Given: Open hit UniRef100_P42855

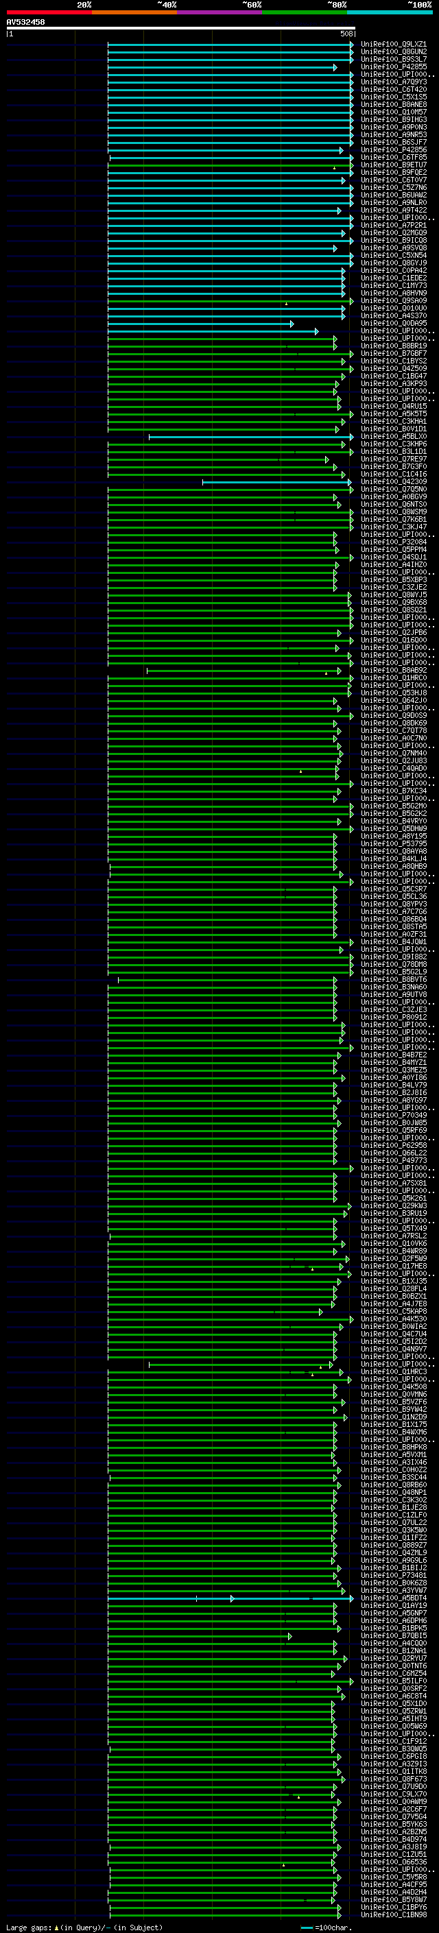Looking at the screenshot, I should (x=393, y=67).
